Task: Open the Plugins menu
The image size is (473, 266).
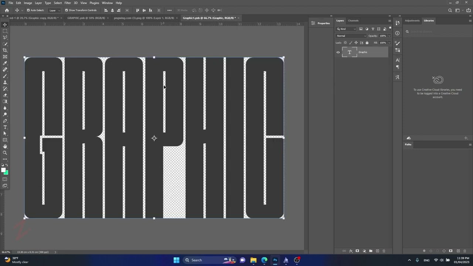Action: click(94, 3)
